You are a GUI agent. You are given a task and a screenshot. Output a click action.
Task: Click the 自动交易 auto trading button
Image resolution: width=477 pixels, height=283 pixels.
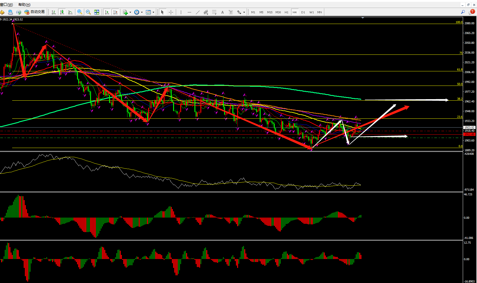pos(35,12)
